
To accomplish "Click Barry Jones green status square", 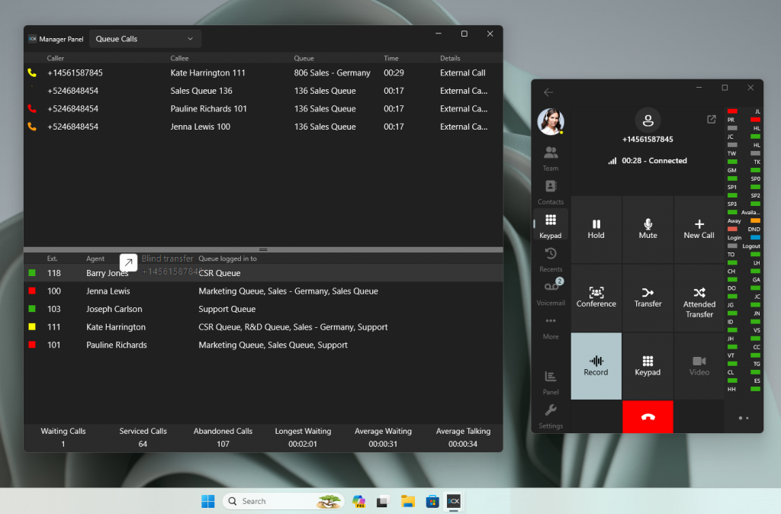I will tap(32, 273).
